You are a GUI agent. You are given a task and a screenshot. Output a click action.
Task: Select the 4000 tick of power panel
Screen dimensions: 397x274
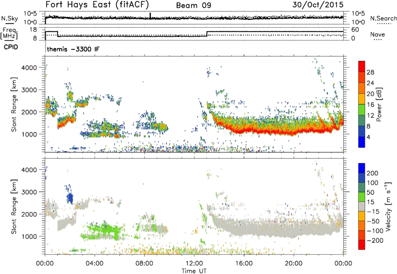pyautogui.click(x=29, y=68)
